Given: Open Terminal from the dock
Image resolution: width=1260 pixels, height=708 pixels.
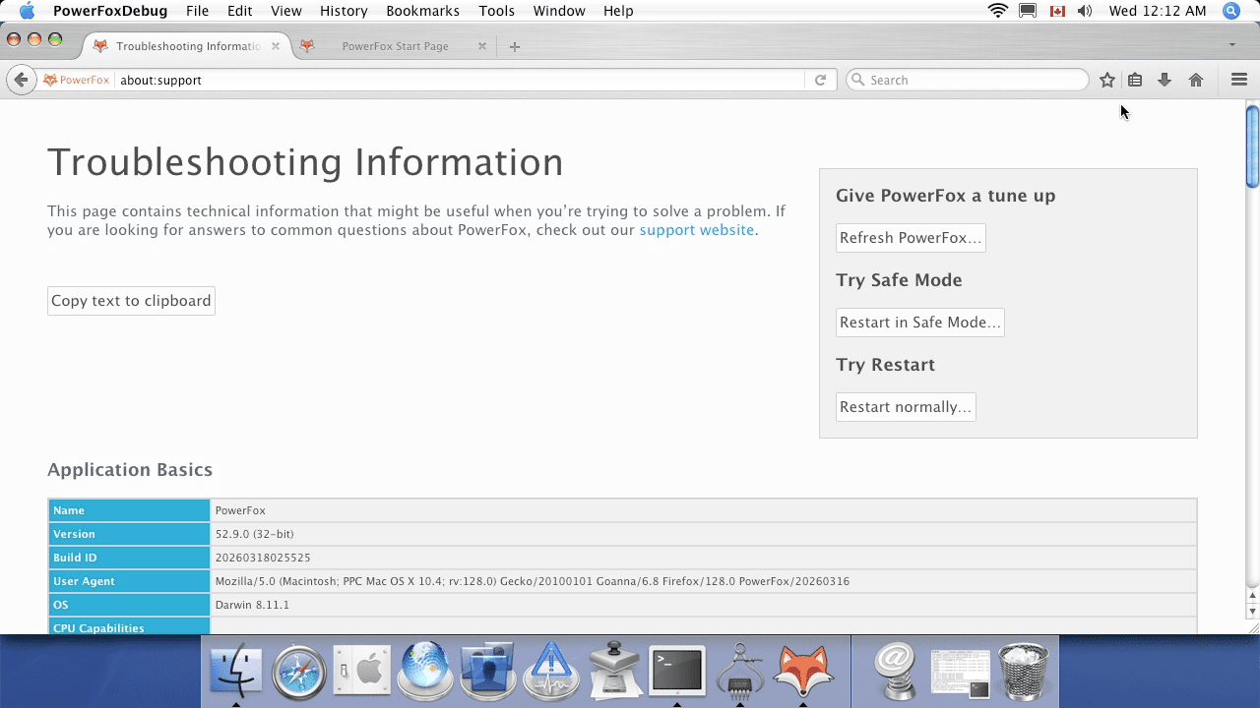Looking at the screenshot, I should click(677, 672).
